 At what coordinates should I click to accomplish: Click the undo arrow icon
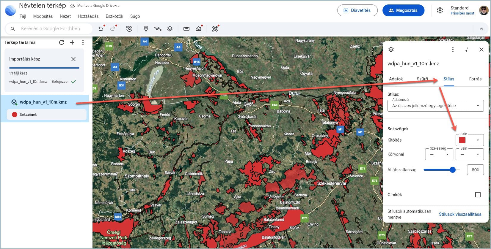pos(101,29)
